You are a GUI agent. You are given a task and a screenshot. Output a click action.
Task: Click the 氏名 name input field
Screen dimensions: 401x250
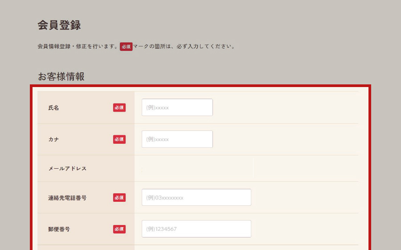[x=177, y=108]
